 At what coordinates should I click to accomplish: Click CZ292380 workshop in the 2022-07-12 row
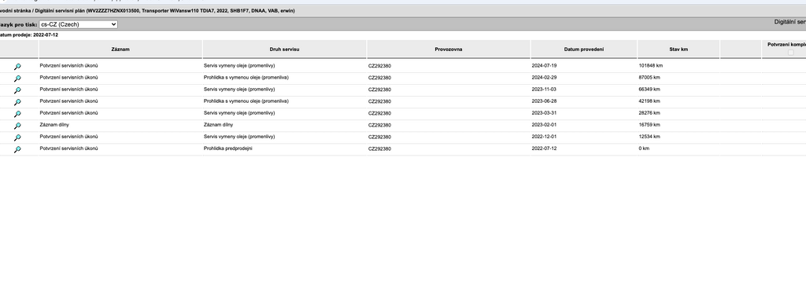pyautogui.click(x=379, y=148)
